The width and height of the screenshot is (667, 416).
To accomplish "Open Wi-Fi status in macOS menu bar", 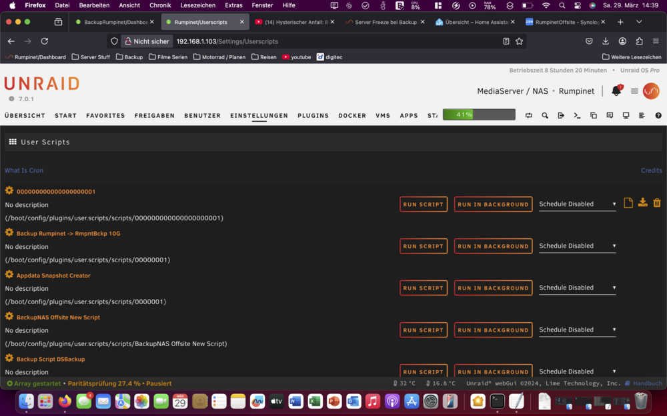I will (546, 5).
